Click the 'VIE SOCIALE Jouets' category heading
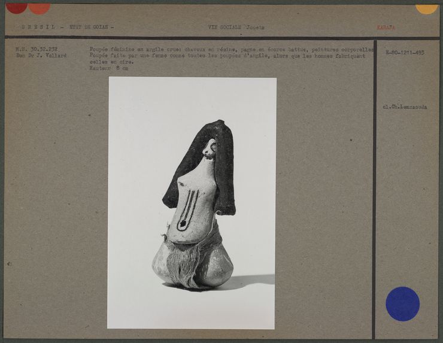The width and height of the screenshot is (443, 343). pyautogui.click(x=236, y=28)
